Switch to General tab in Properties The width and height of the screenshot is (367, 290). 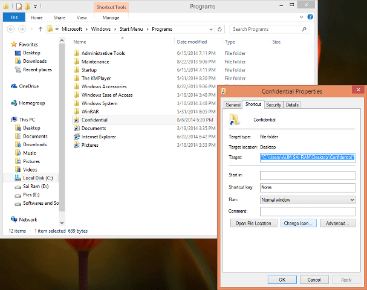tap(233, 105)
